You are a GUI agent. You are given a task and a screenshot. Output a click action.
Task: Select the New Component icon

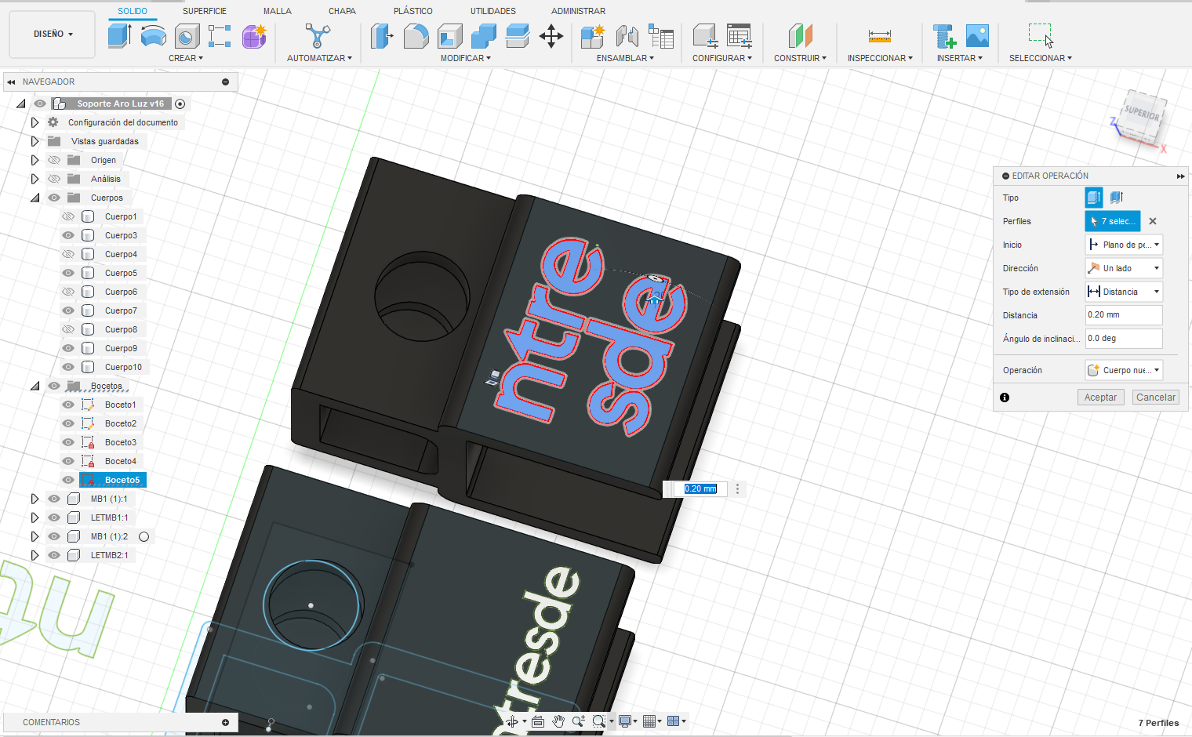coord(593,36)
